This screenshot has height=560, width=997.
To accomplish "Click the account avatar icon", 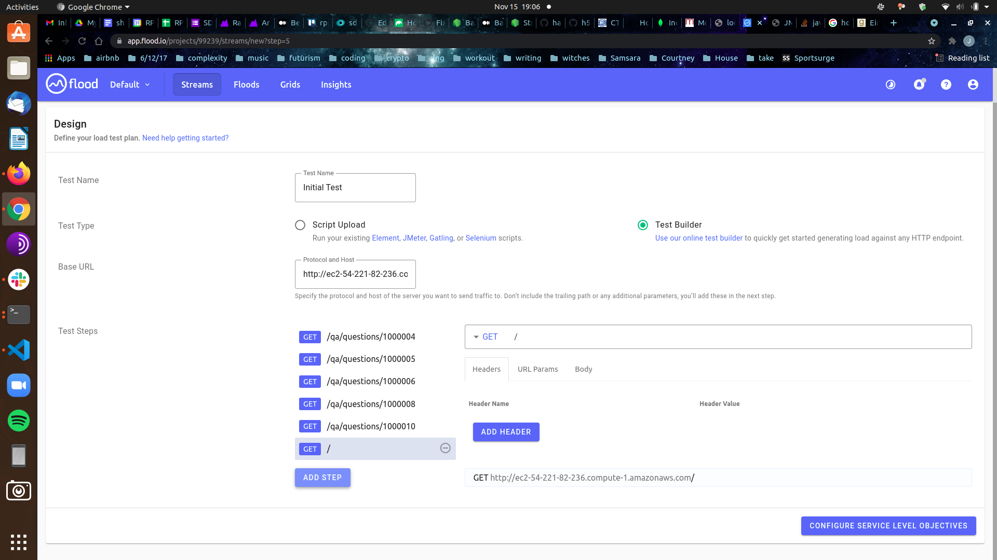I will tap(973, 84).
